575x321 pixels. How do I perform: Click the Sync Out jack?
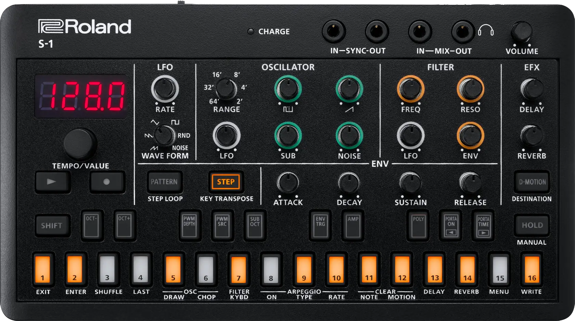[377, 31]
